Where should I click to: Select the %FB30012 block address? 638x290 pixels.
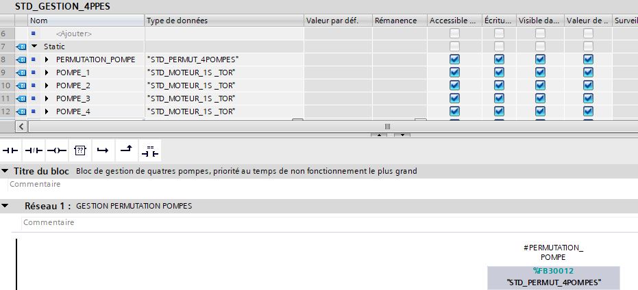pos(554,270)
